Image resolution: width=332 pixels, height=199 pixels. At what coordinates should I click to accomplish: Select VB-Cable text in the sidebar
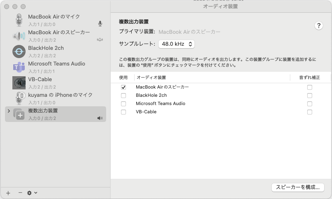pos(40,79)
